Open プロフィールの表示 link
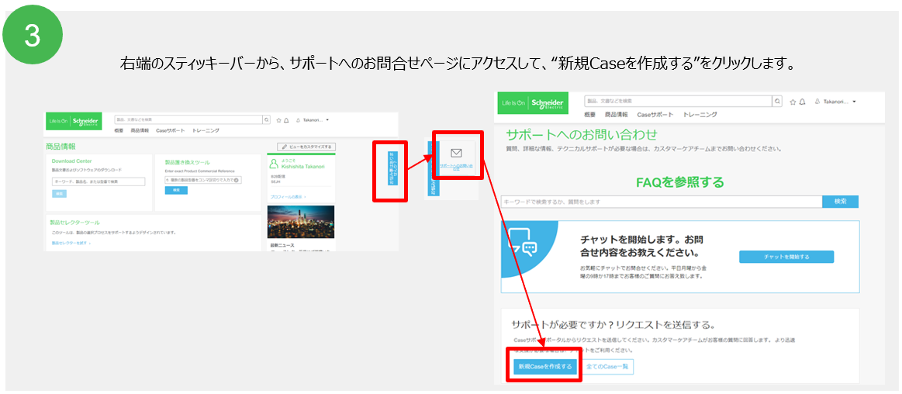Viewport: 902px width, 394px height. (x=289, y=197)
